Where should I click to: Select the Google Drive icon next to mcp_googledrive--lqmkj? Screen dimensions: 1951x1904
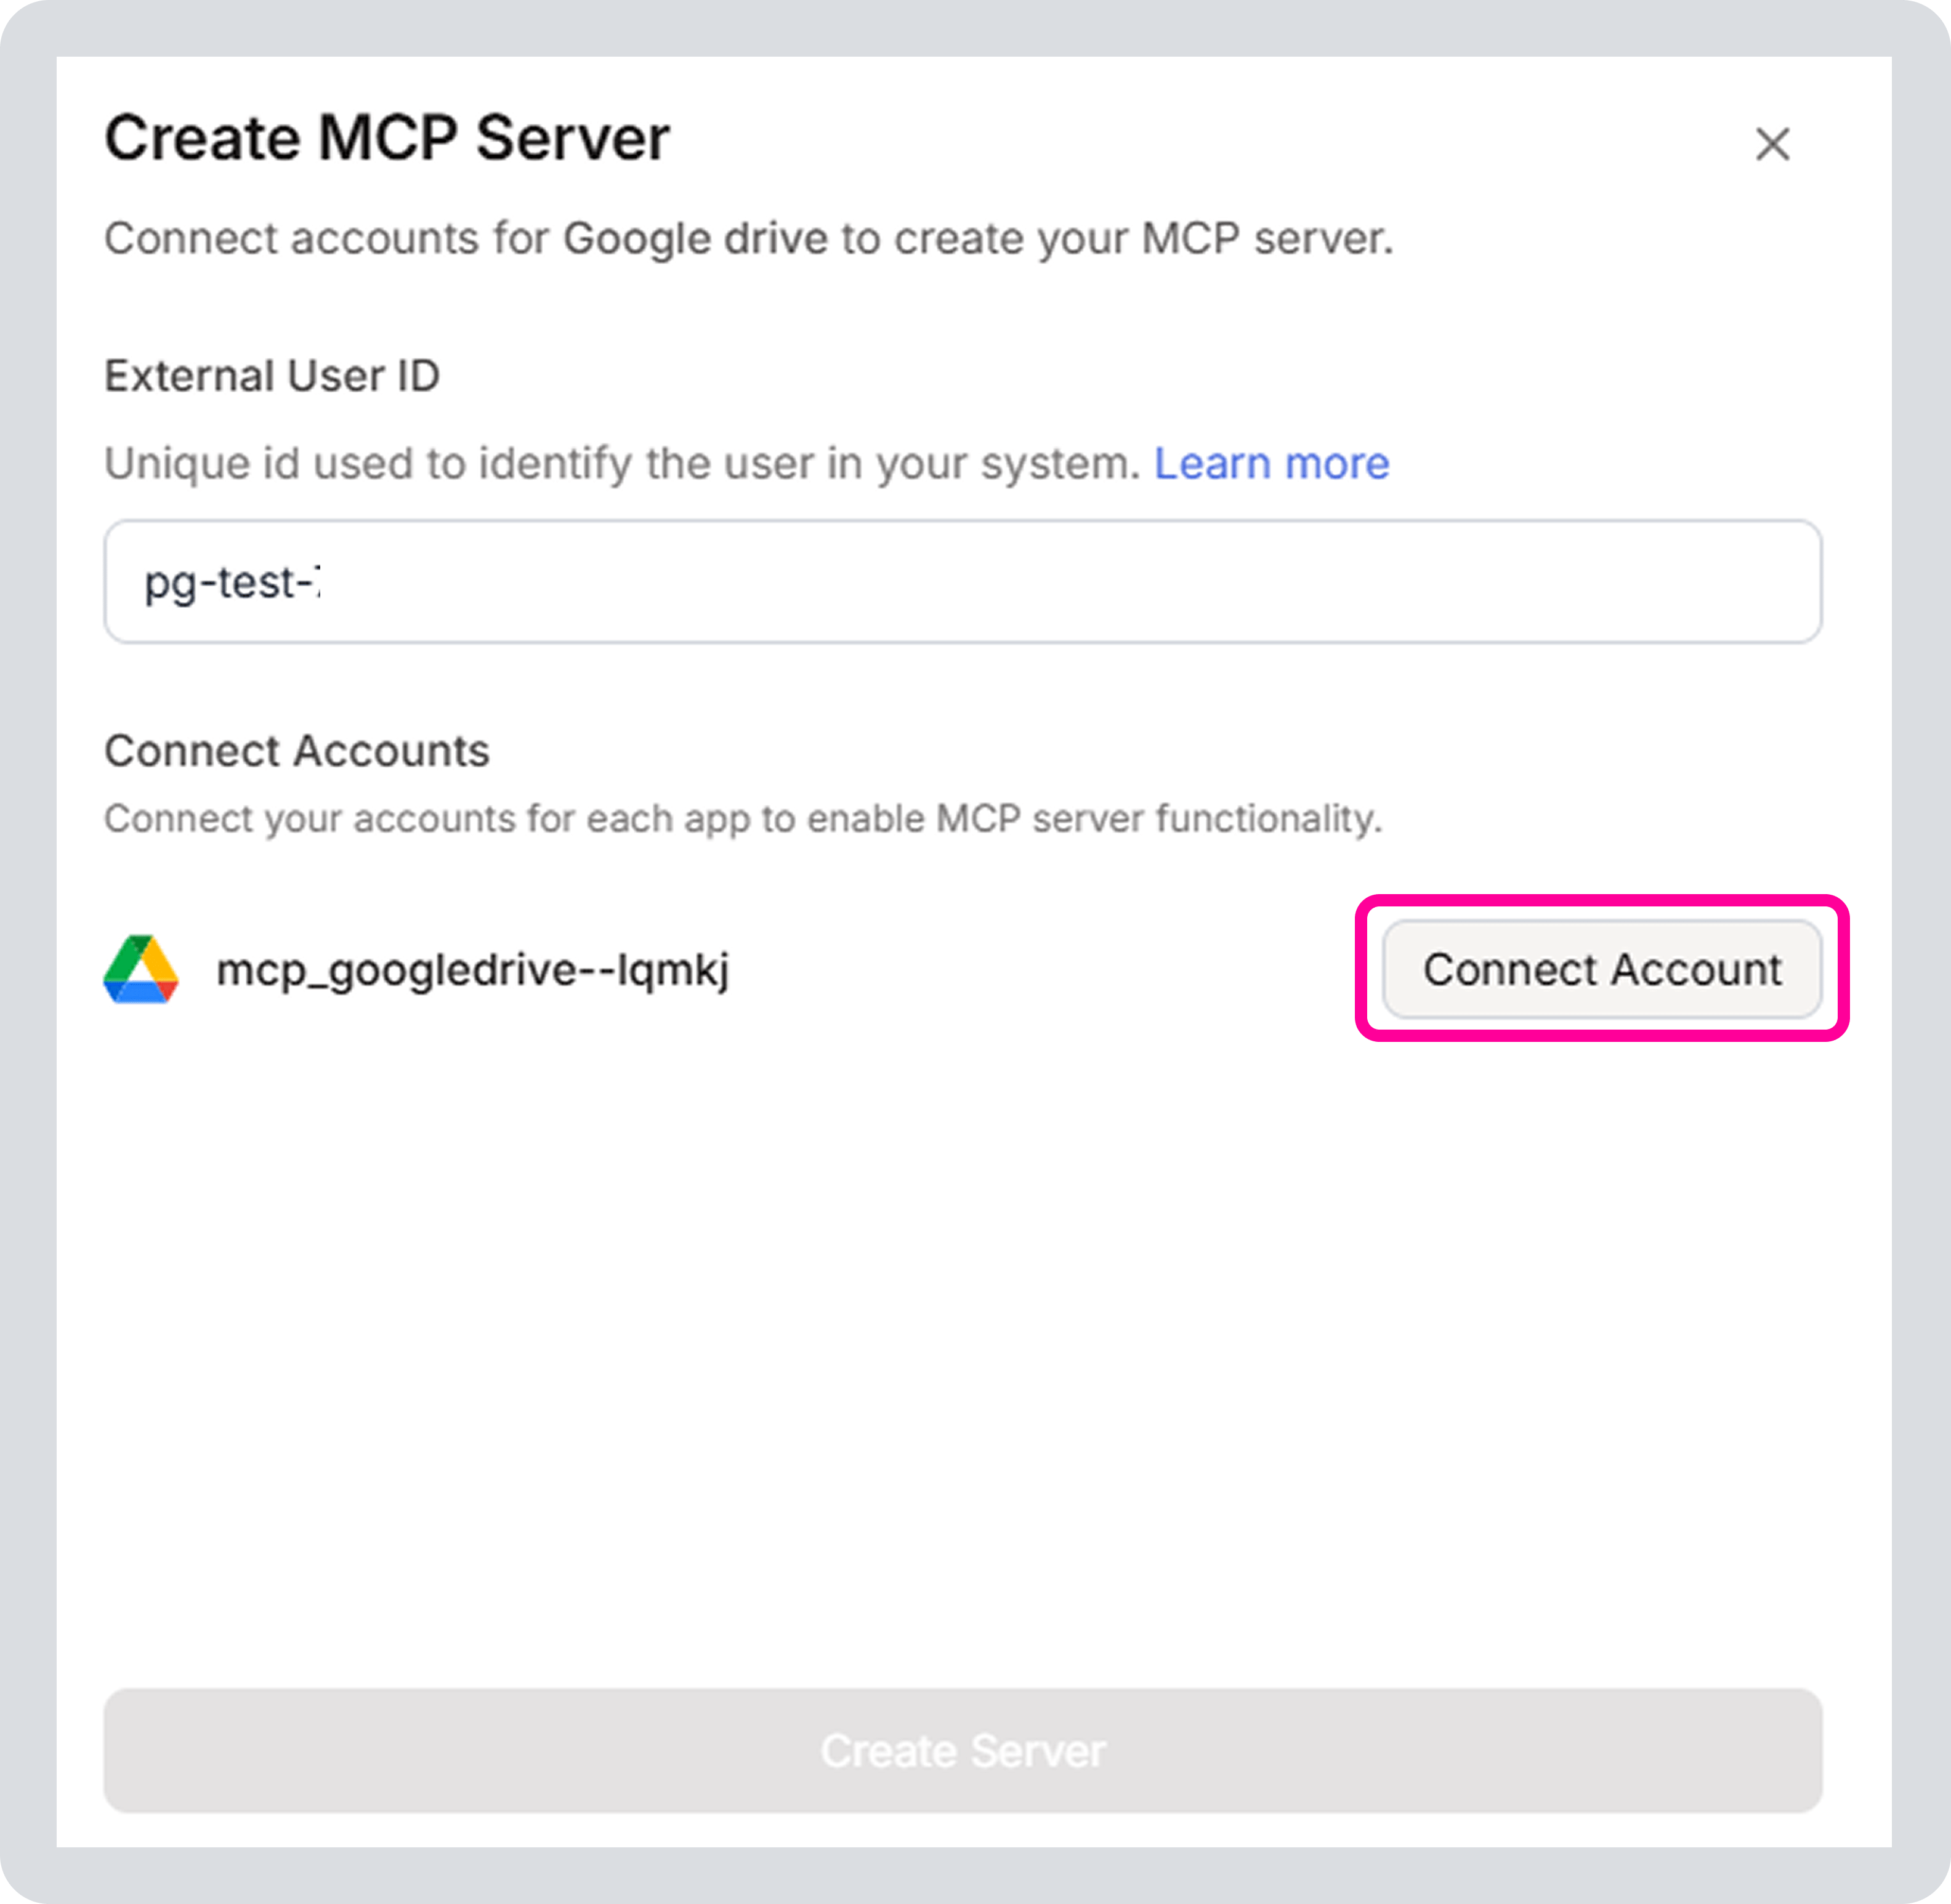140,968
